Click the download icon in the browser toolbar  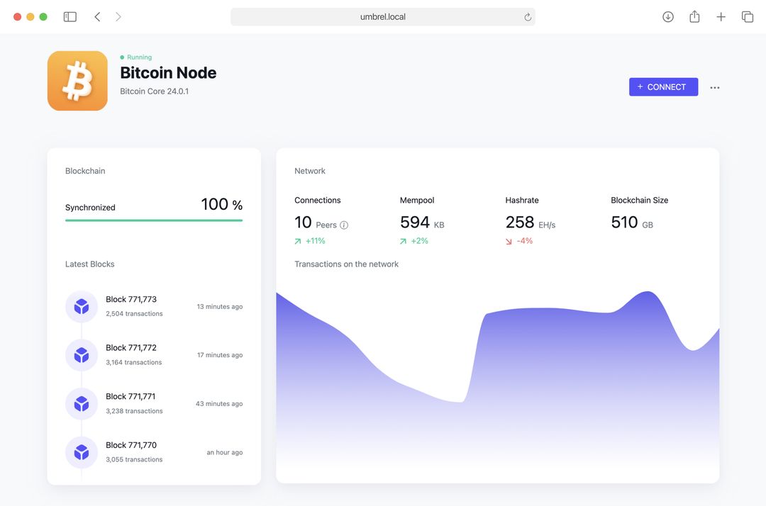(667, 16)
